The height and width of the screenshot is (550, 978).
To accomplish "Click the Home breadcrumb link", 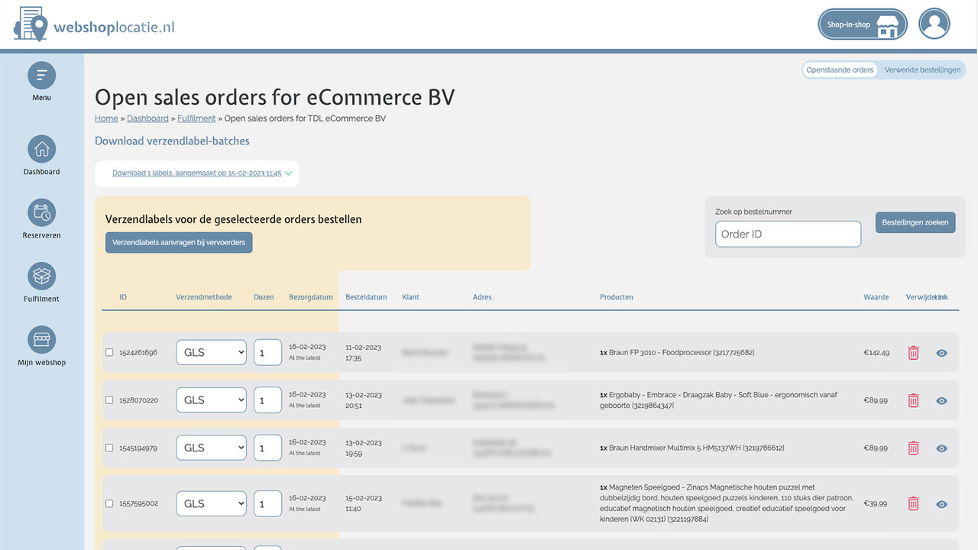I will [x=106, y=118].
